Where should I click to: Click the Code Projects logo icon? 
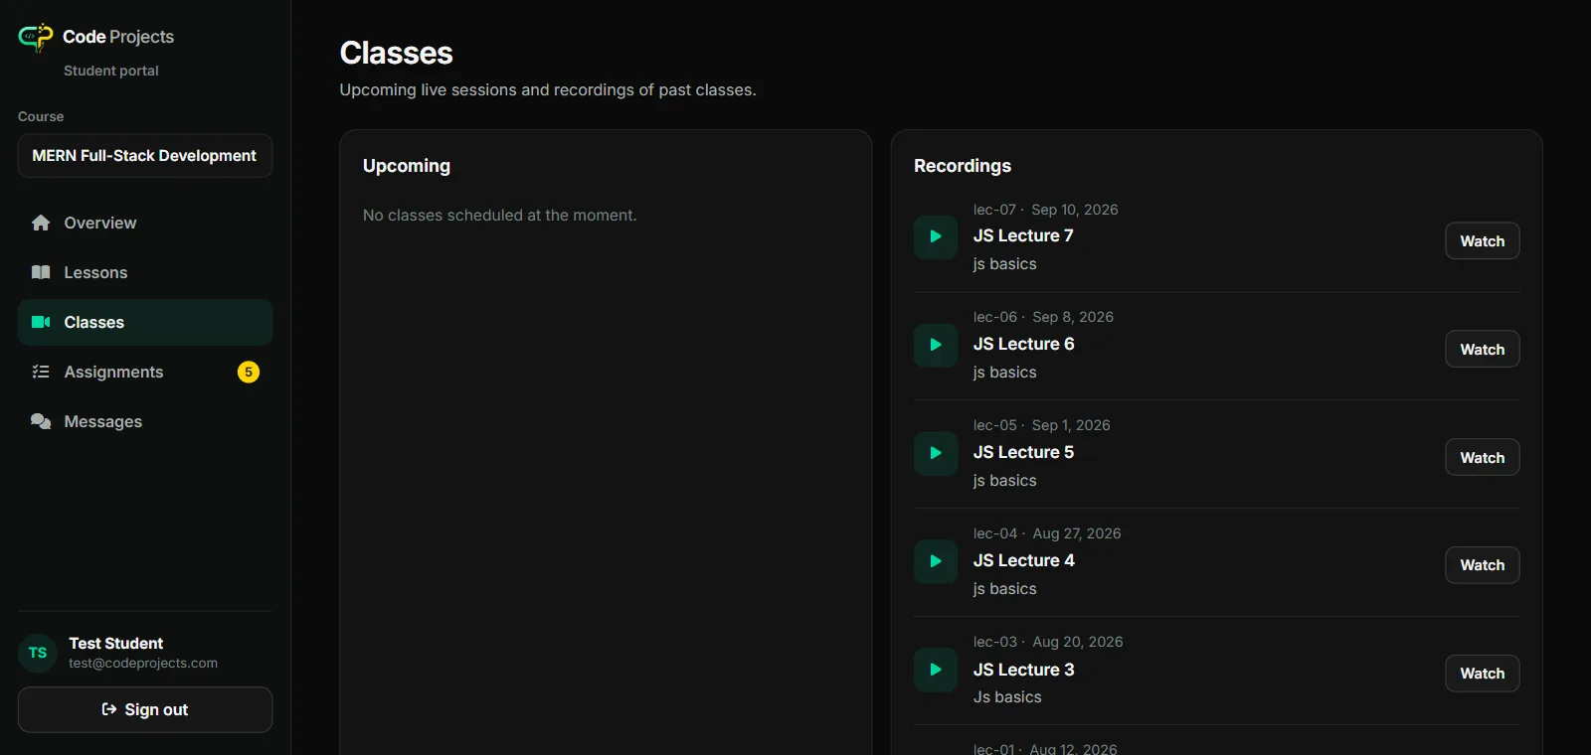click(36, 38)
